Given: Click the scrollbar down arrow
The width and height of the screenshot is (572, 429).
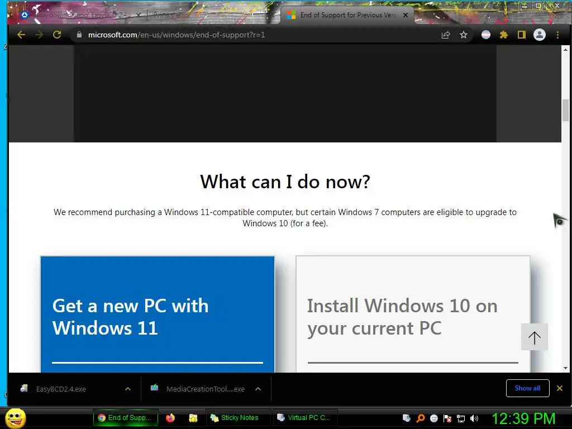Looking at the screenshot, I should (565, 368).
